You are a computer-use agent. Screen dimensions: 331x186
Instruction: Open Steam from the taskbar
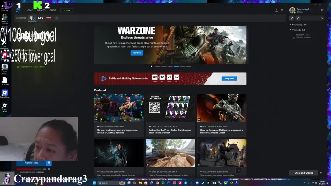[203, 183]
